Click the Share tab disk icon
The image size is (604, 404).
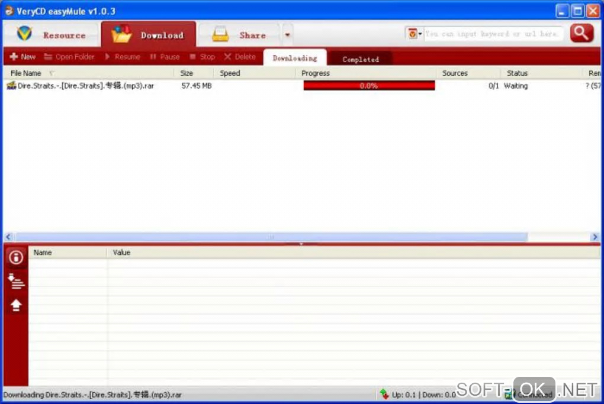220,34
